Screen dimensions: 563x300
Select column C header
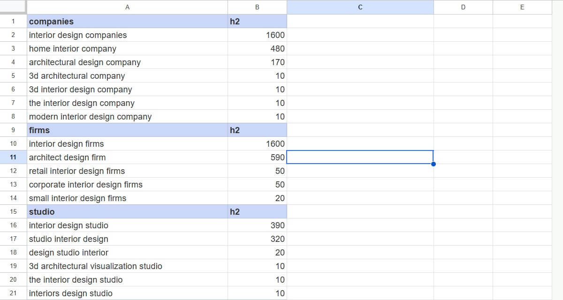click(x=360, y=7)
